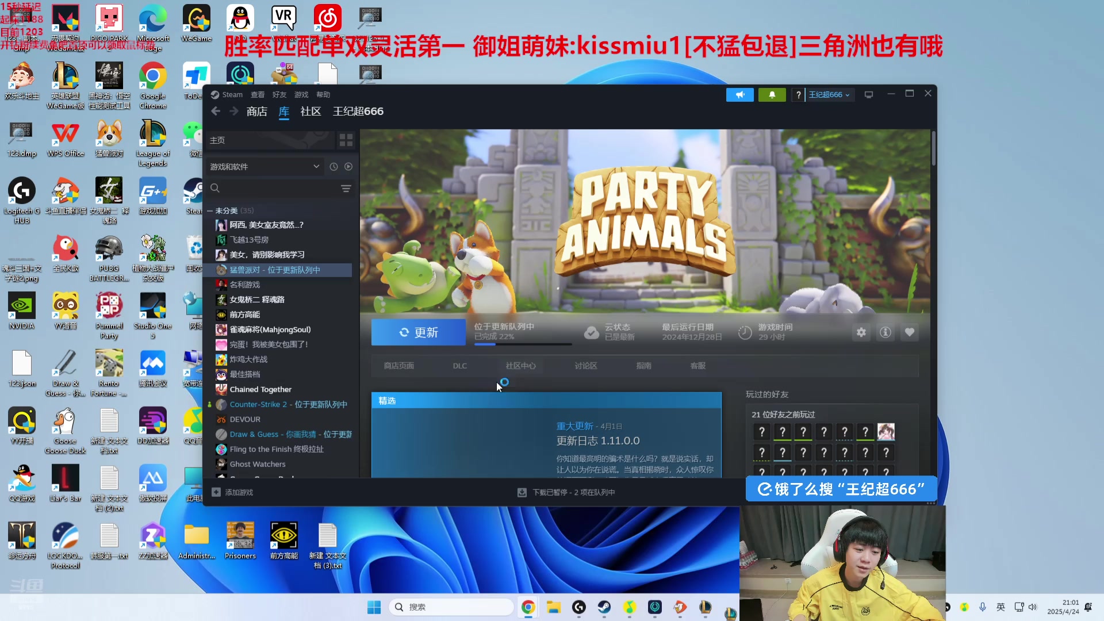Click the update download progress bar

point(522,344)
